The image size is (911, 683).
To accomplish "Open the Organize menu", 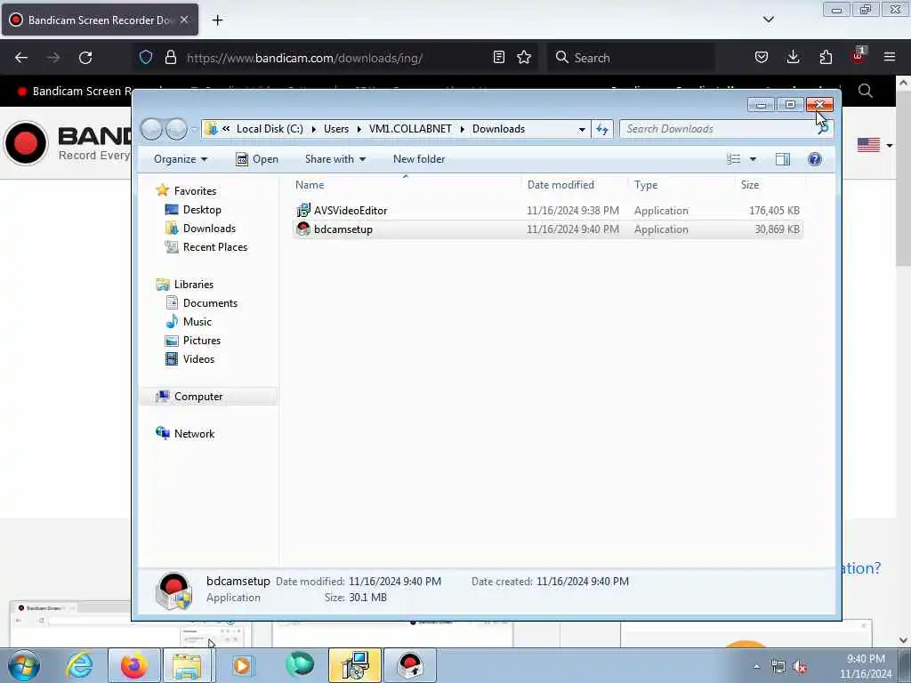I will tap(180, 159).
